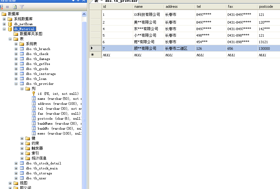The width and height of the screenshot is (280, 189).
Task: Expand the dbo.tb_goods table node
Action: (x=15, y=69)
